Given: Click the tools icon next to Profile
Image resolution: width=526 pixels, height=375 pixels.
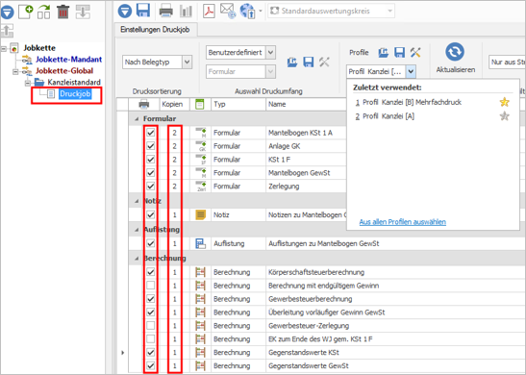Looking at the screenshot, I should tap(415, 52).
